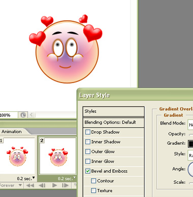Play the animation
The height and width of the screenshot is (197, 193).
point(54,185)
